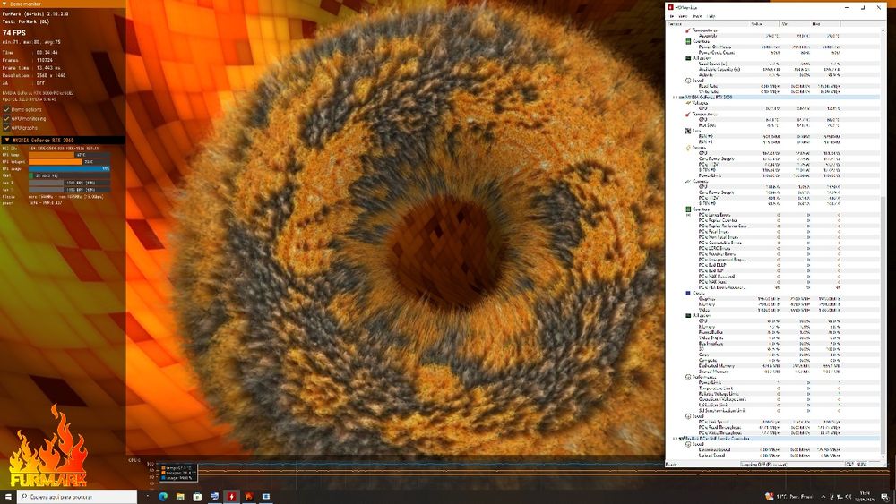Click the Max column header
The width and height of the screenshot is (896, 504).
(825, 24)
